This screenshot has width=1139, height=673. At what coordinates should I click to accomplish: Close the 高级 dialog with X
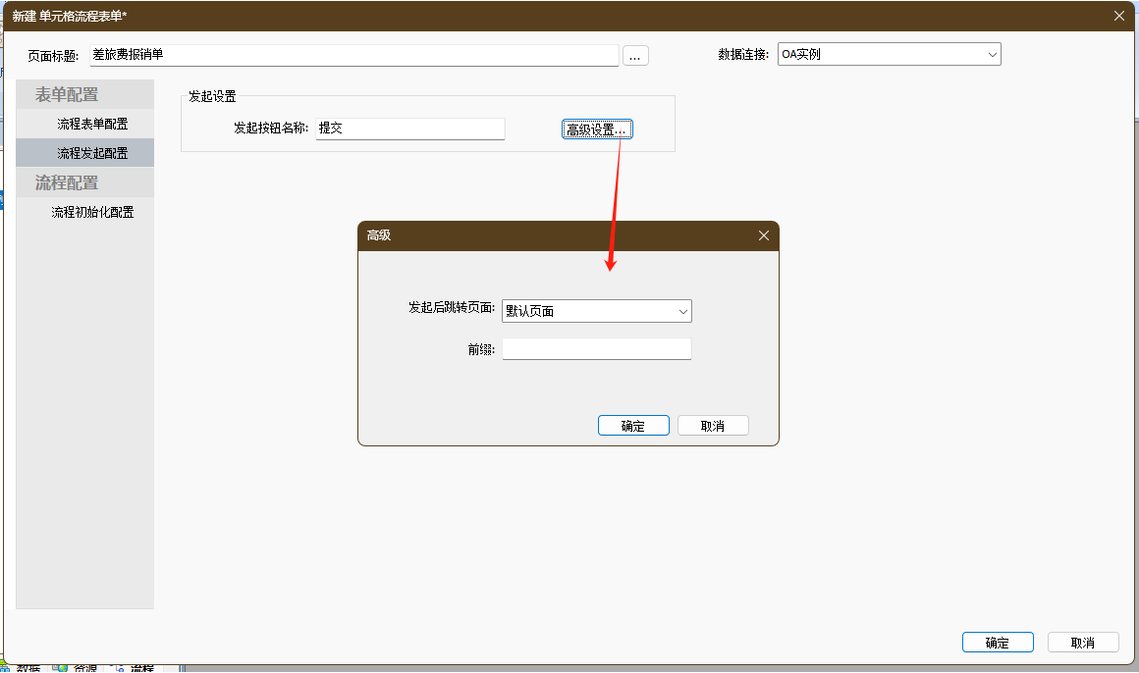pyautogui.click(x=764, y=235)
